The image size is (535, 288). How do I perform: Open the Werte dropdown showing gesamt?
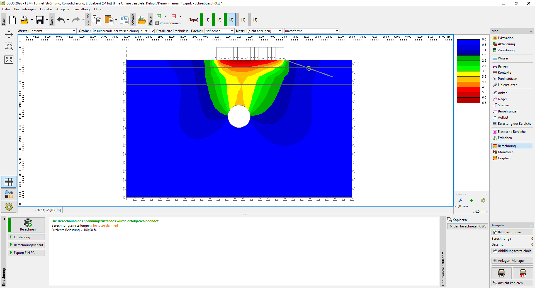click(x=53, y=31)
